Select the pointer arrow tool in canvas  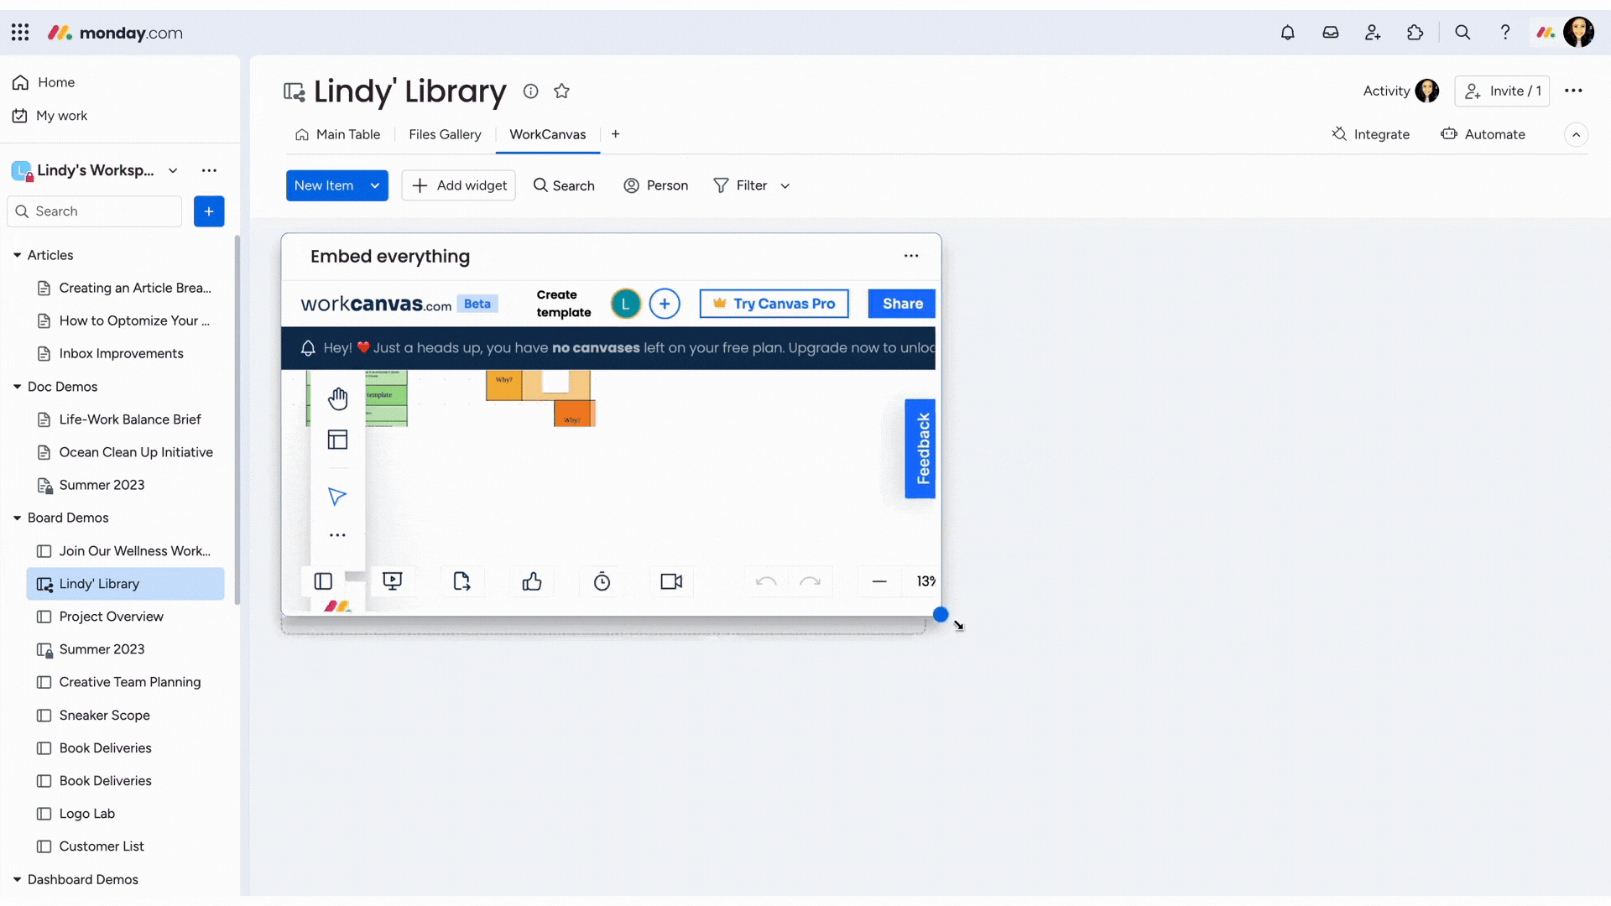coord(337,497)
